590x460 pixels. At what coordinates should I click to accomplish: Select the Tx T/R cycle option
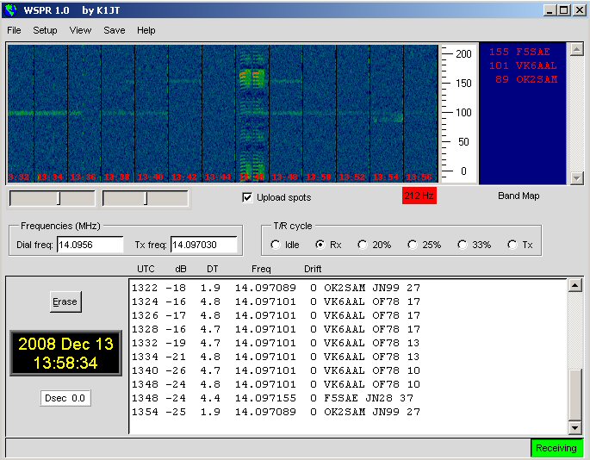point(512,245)
